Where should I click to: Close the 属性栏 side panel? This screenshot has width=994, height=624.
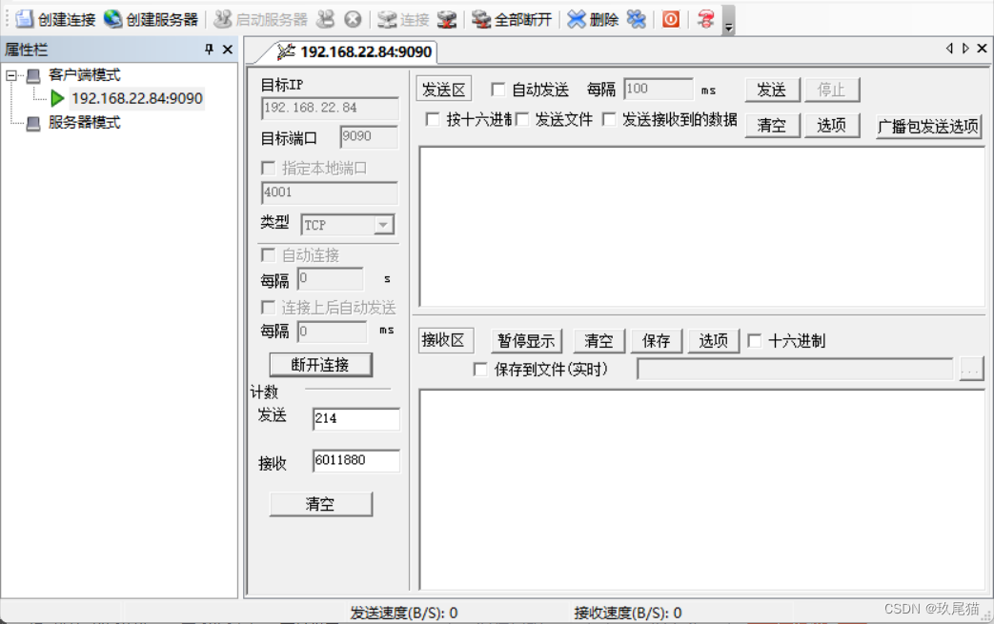point(228,49)
